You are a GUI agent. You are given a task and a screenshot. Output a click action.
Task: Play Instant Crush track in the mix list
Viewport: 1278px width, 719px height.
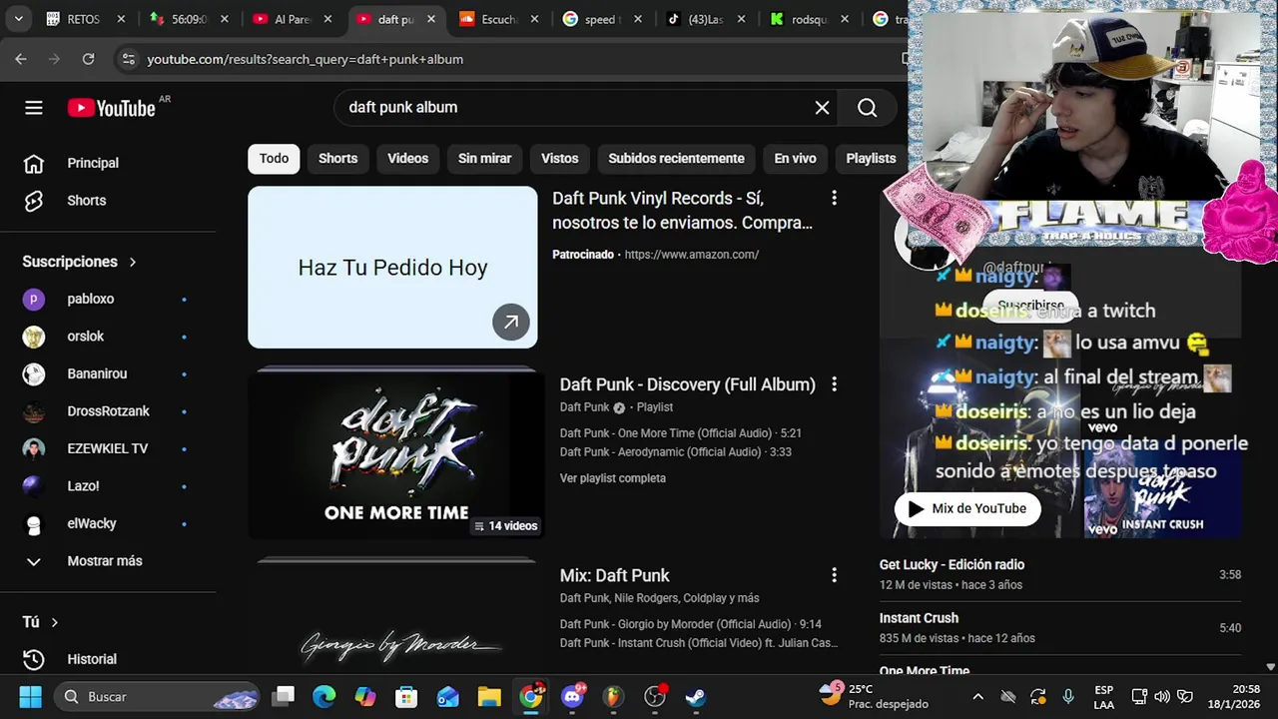[1059, 627]
